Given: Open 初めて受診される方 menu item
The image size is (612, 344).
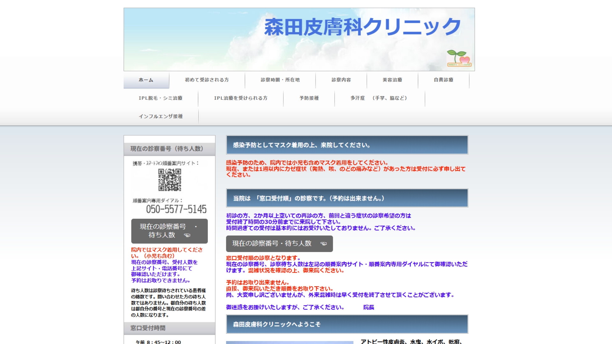Looking at the screenshot, I should pos(207,80).
